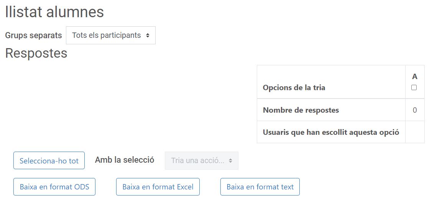The image size is (432, 207).
Task: Expand the 'Tria una acció...' action dropdown
Action: tap(201, 161)
